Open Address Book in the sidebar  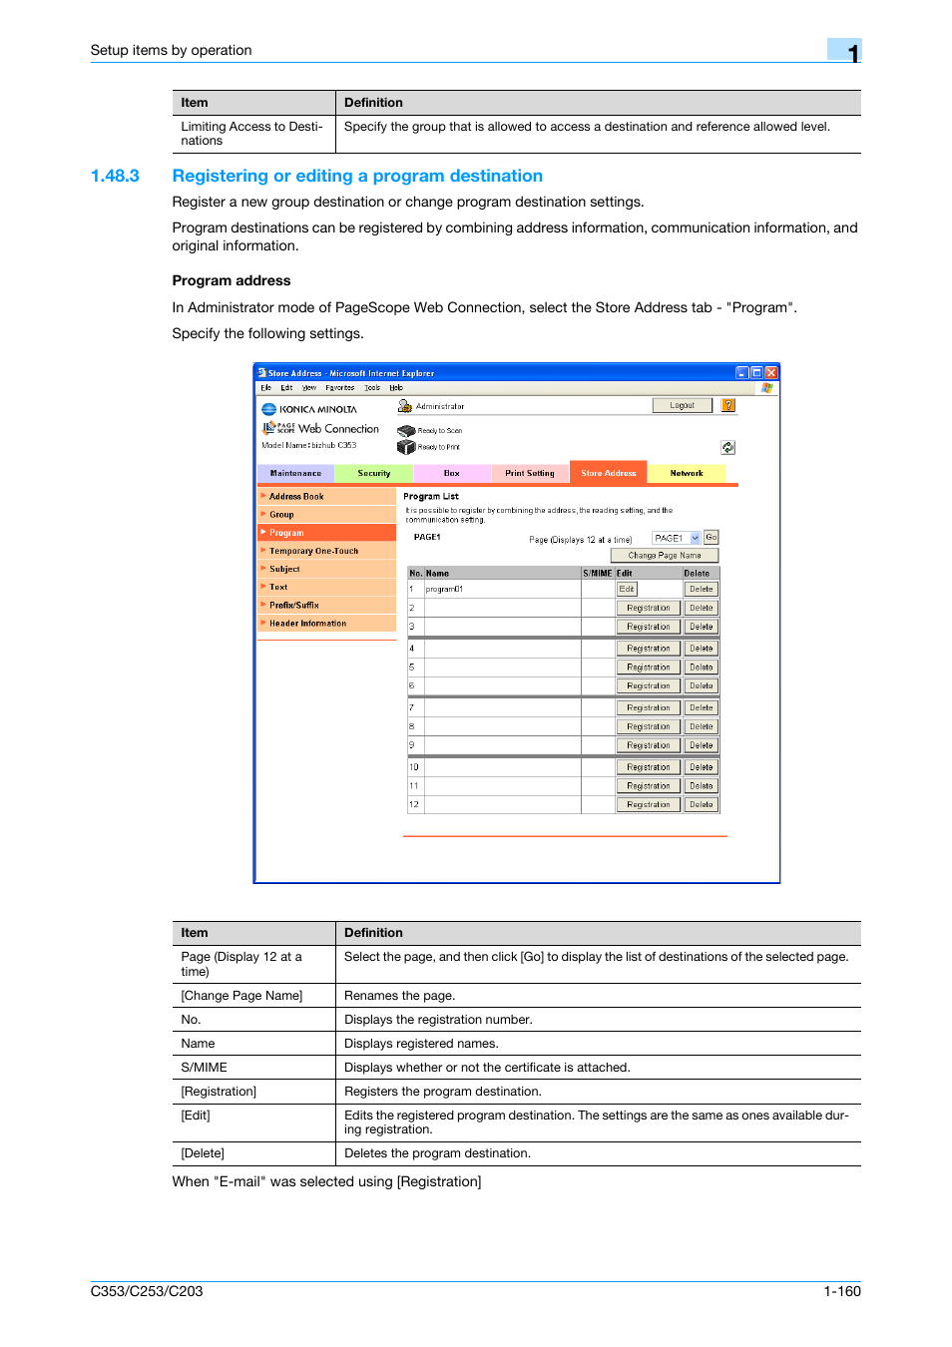326,496
